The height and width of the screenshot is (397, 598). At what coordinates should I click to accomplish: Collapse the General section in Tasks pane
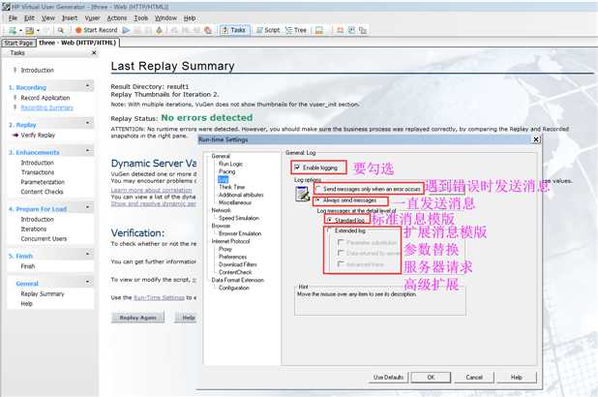tap(88, 282)
